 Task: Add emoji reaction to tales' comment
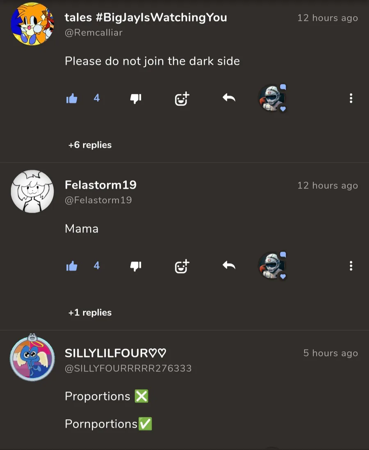click(x=182, y=99)
